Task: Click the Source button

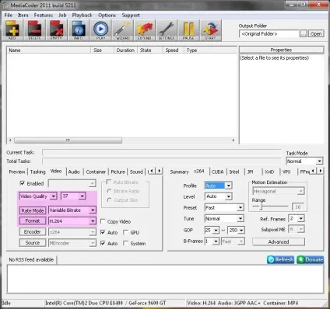Action: pos(33,243)
